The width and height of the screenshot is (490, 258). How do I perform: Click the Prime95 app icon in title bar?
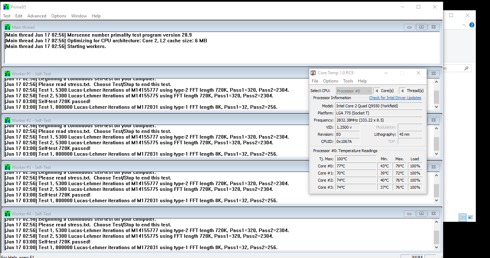pyautogui.click(x=6, y=7)
